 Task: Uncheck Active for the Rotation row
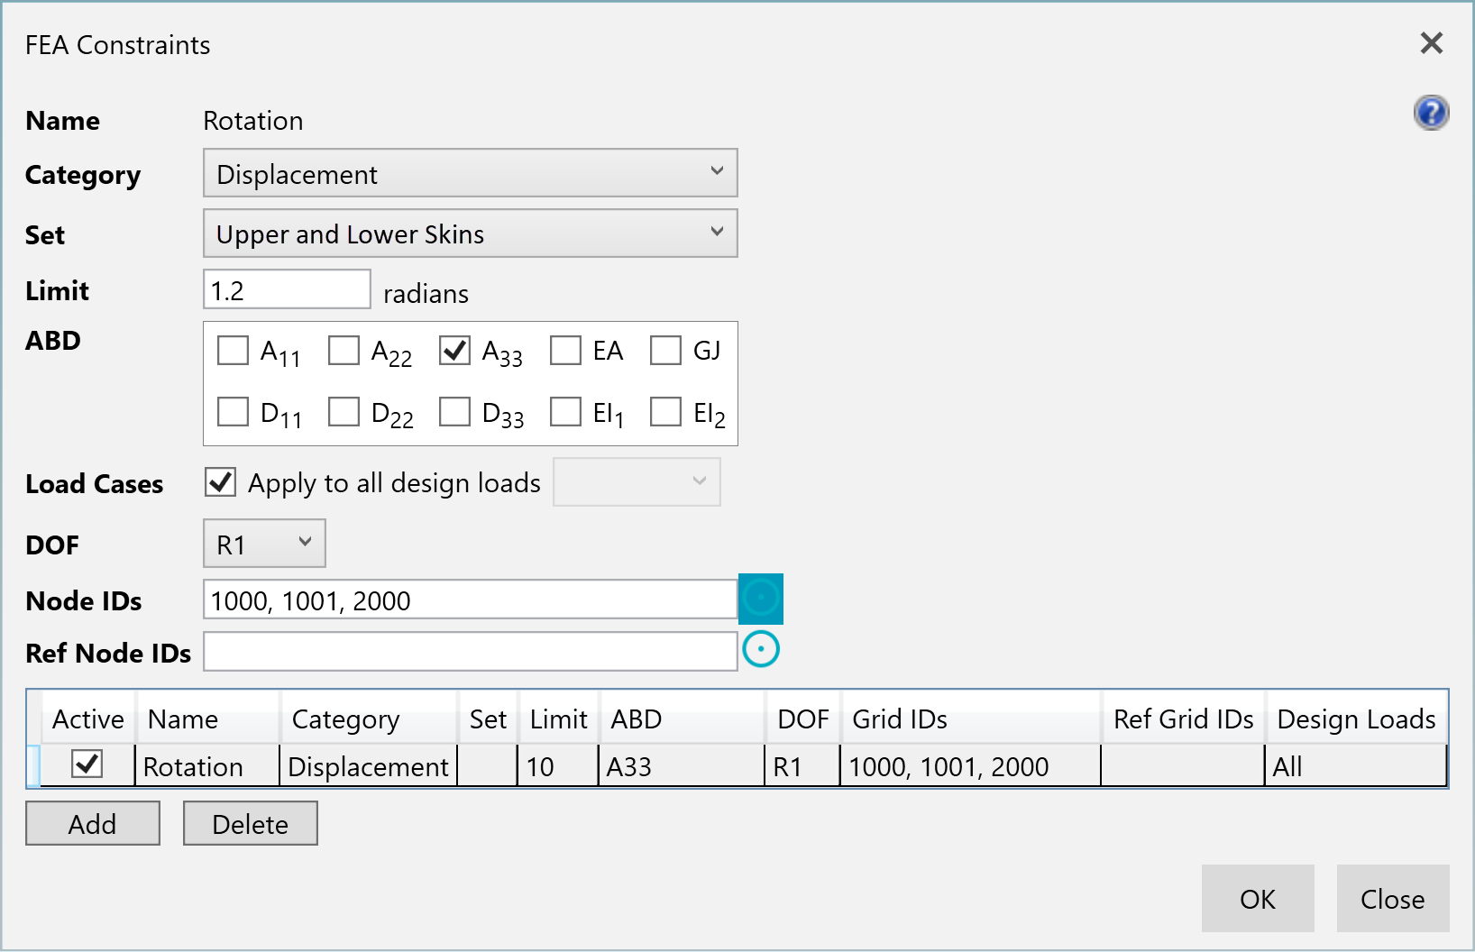click(x=87, y=764)
